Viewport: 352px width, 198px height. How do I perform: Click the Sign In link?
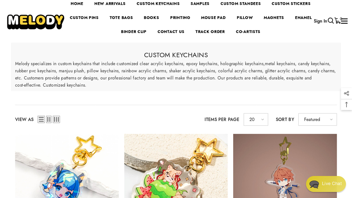320,21
